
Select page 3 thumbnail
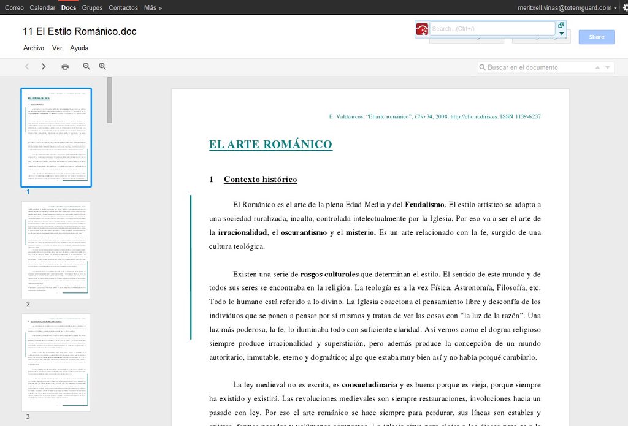56,363
